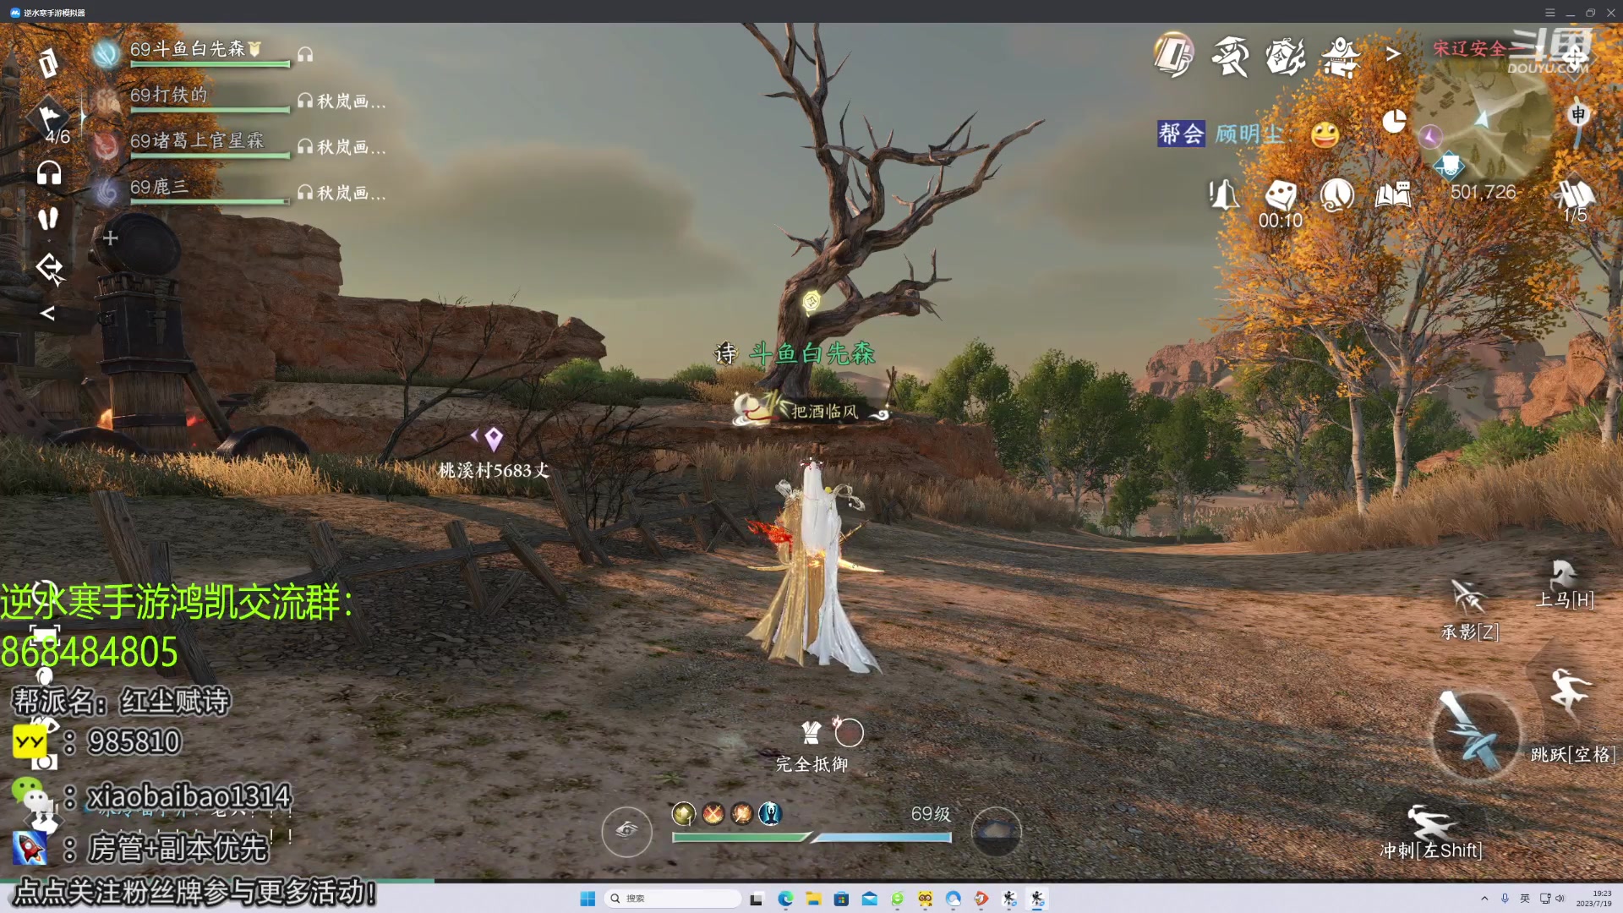Open Mail app from taskbar
Screen dimensions: 1623x913
coord(869,899)
